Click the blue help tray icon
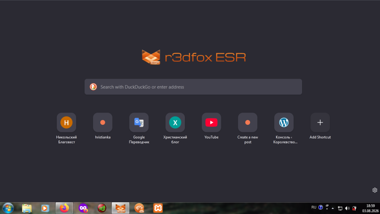 321,207
